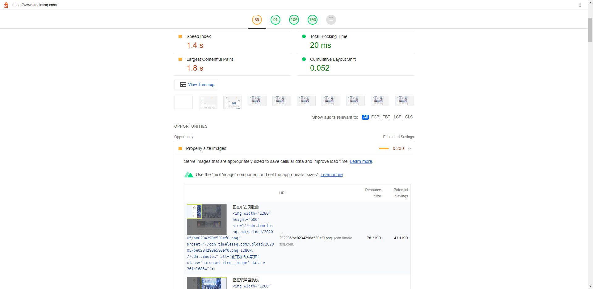This screenshot has height=289, width=593.
Task: Select the PWA gauge icon
Action: pyautogui.click(x=331, y=20)
